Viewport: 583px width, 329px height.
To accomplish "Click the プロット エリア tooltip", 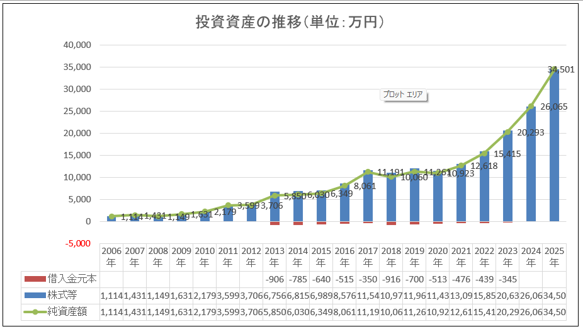I will [x=404, y=95].
